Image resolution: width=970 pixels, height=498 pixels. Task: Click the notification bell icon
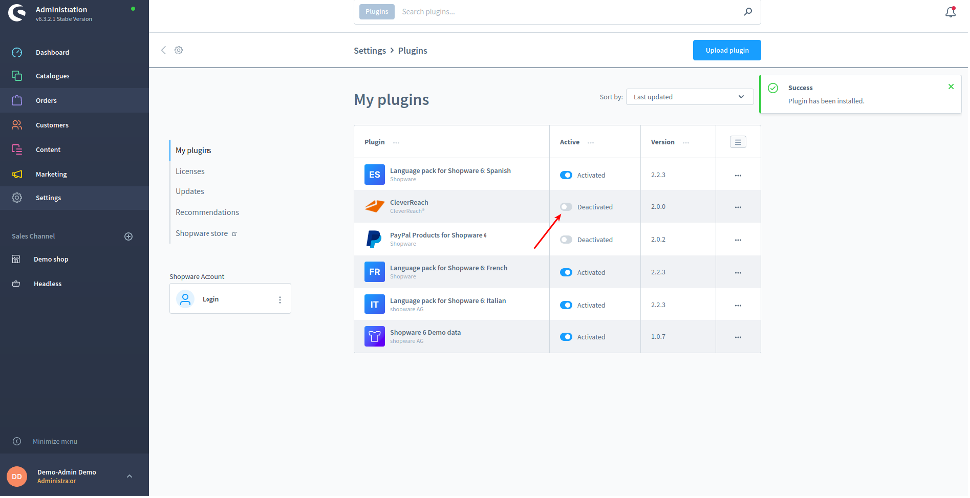tap(950, 12)
